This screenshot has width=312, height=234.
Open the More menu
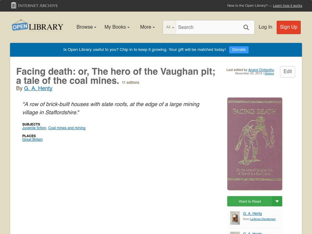[x=147, y=27]
